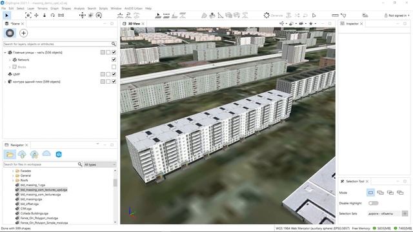Open the local workspace folder in Navigator
The height and width of the screenshot is (232, 413).
[x=10, y=155]
